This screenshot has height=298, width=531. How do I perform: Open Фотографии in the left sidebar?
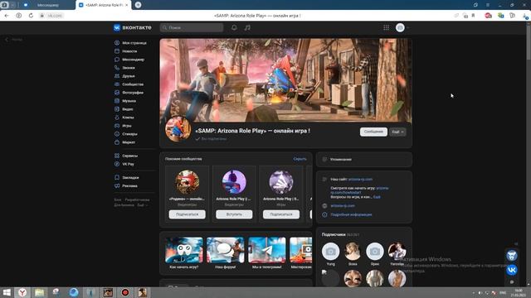(x=133, y=93)
